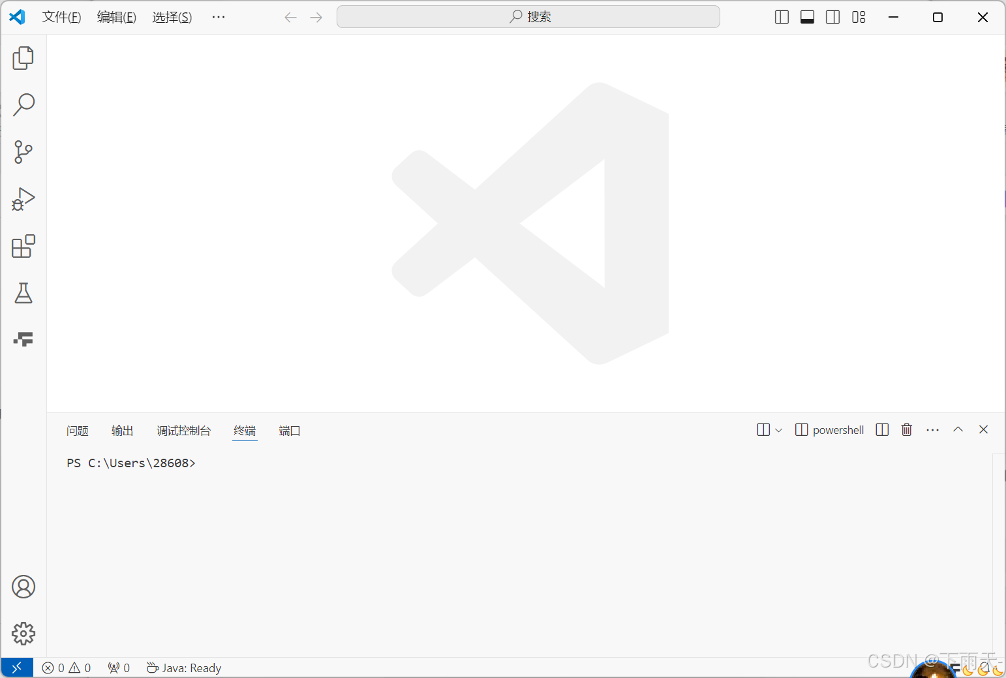Open the Extensions view
Viewport: 1006px width, 678px height.
click(23, 246)
